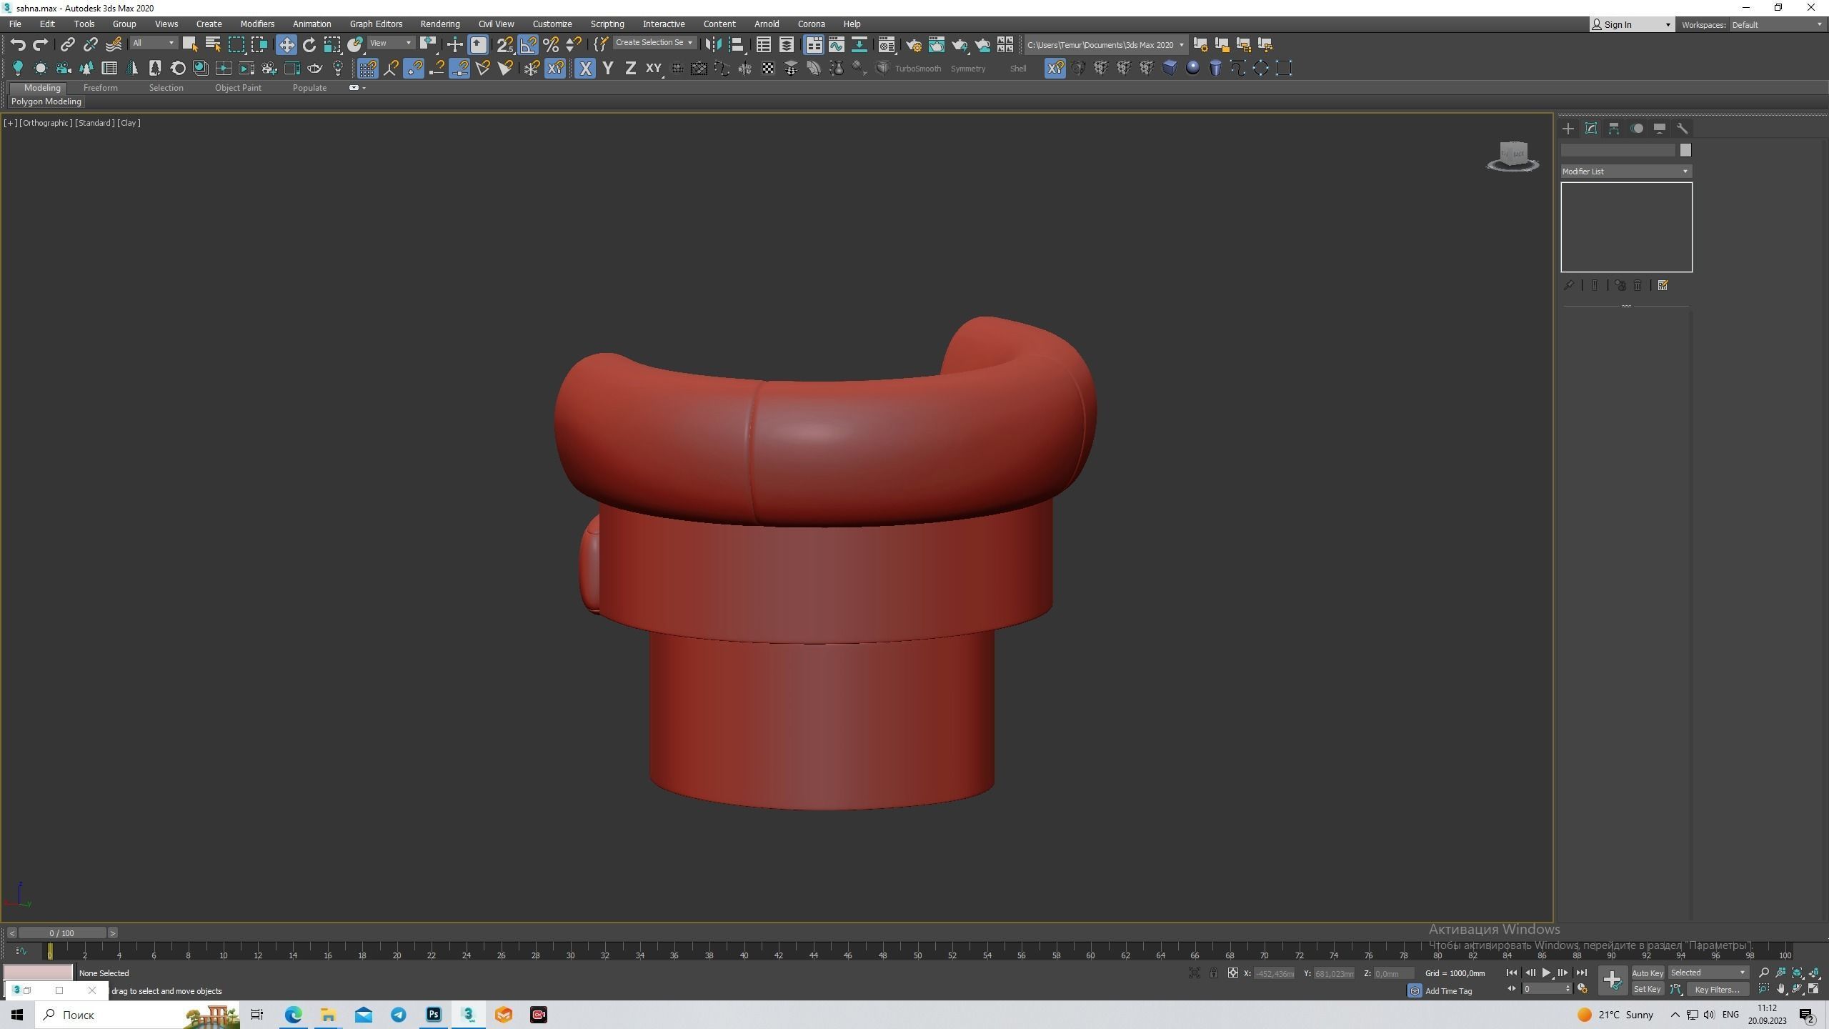Open the Graph Editors menu
This screenshot has width=1829, height=1029.
(x=376, y=24)
